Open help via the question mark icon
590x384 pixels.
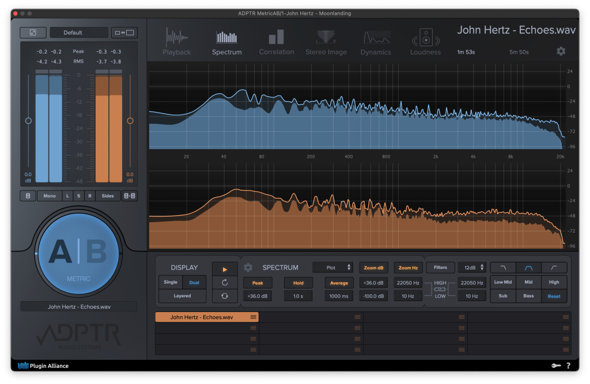click(568, 366)
